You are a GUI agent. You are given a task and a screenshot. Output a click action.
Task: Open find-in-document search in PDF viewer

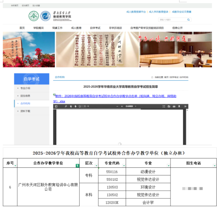66,106
